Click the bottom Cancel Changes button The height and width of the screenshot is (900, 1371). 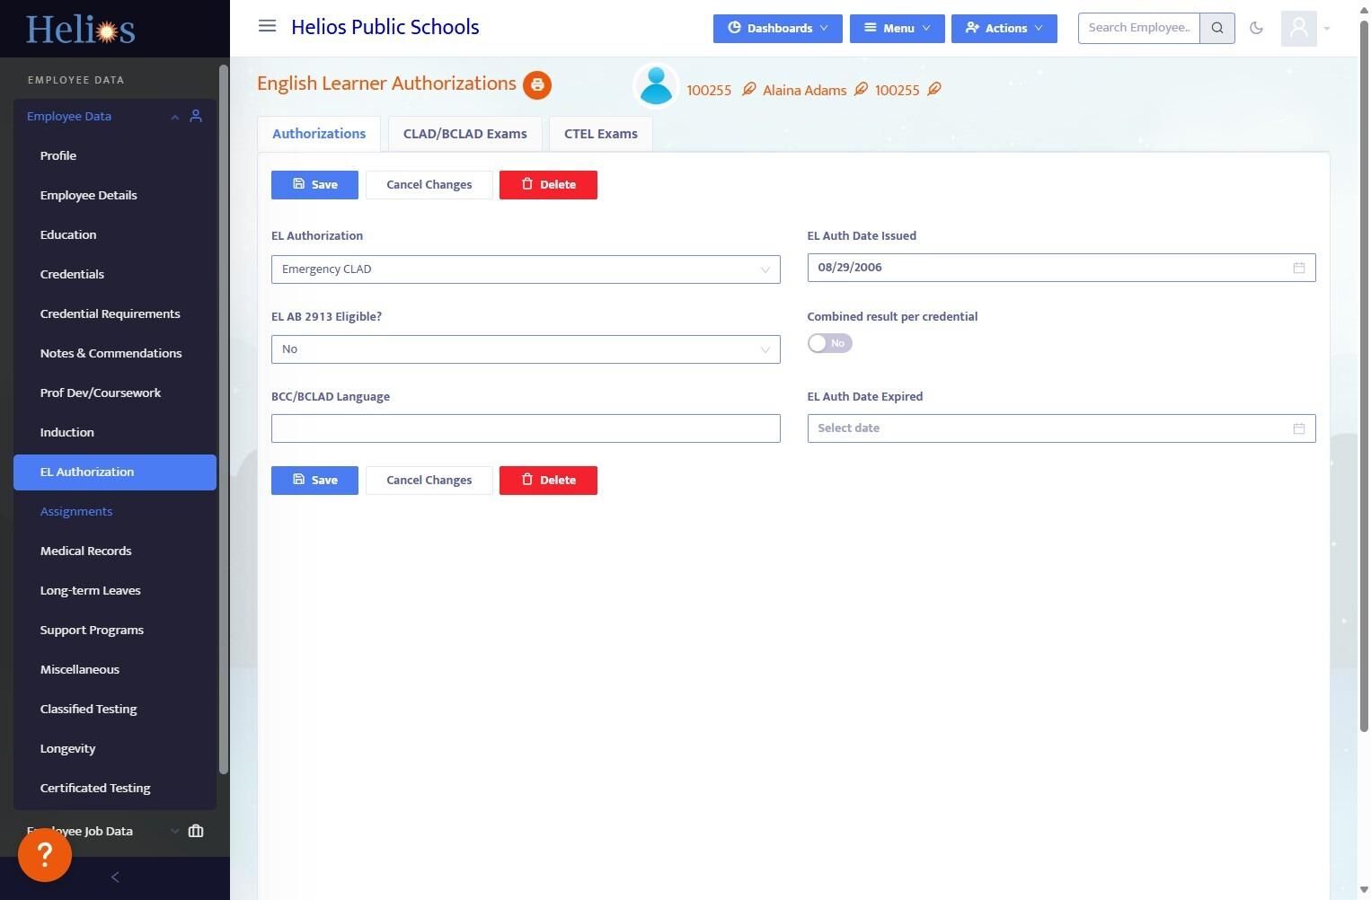pyautogui.click(x=429, y=481)
